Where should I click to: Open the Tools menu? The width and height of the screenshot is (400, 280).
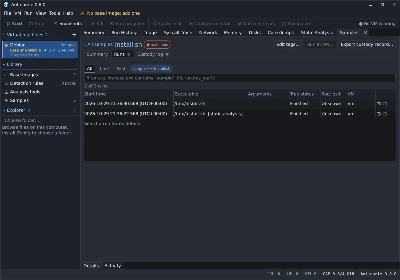pos(55,13)
